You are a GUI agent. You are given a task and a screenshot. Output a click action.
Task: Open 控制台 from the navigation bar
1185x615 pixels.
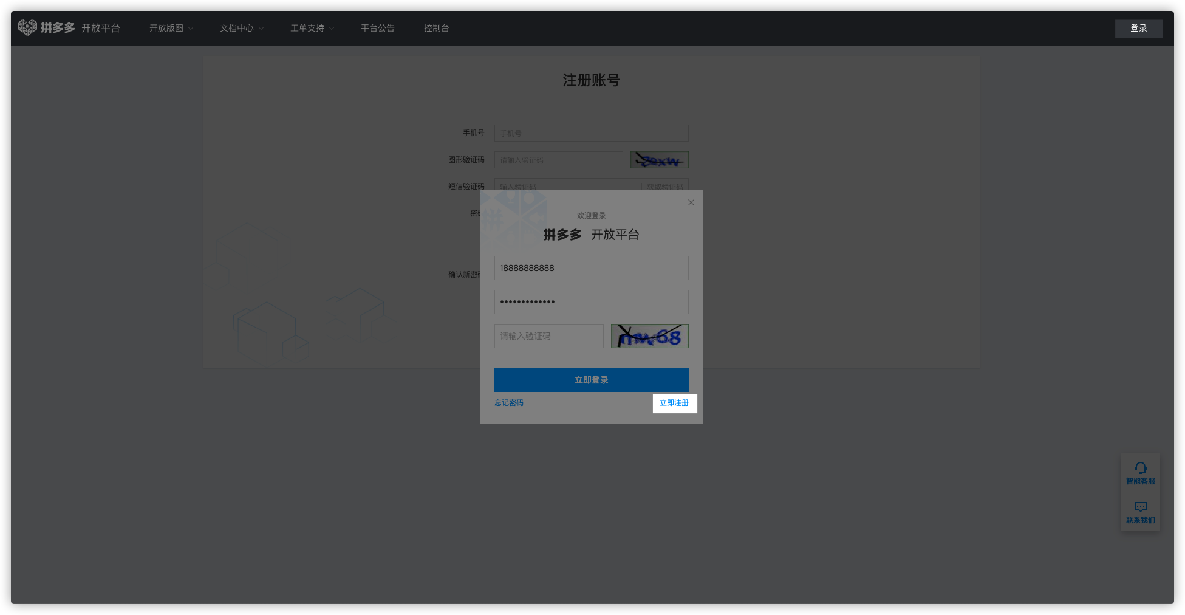pos(436,28)
